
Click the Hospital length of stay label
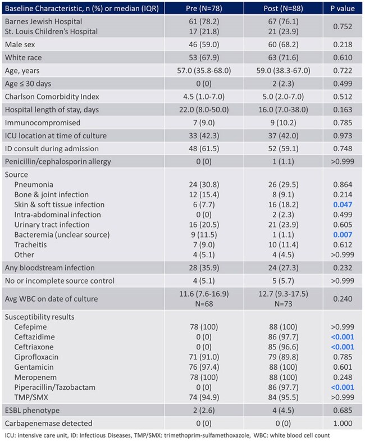tap(52, 110)
